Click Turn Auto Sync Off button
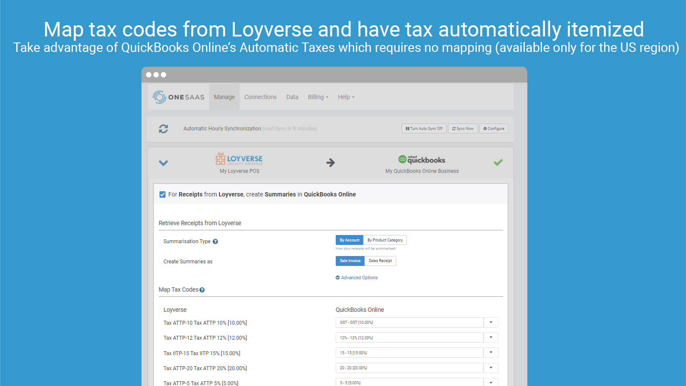The width and height of the screenshot is (686, 386). (424, 129)
